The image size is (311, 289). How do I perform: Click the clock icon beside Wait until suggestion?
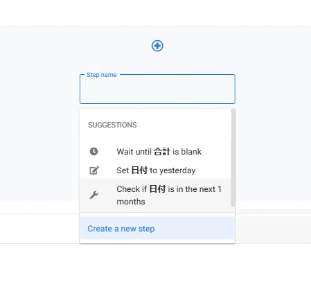[94, 152]
